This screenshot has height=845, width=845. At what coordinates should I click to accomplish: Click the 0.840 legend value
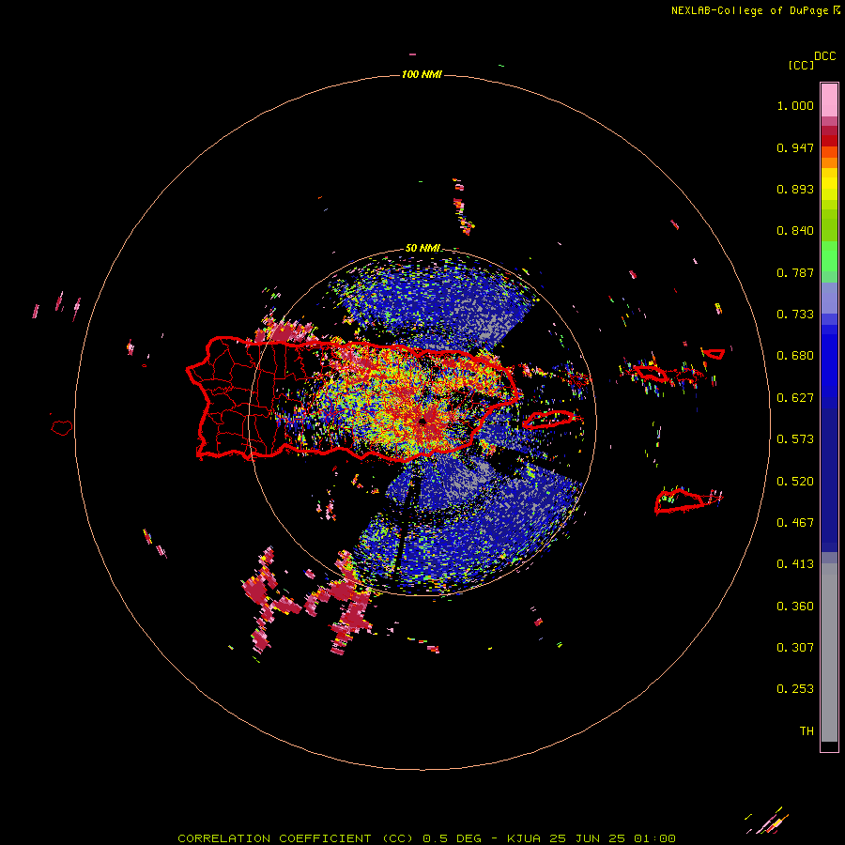(795, 231)
